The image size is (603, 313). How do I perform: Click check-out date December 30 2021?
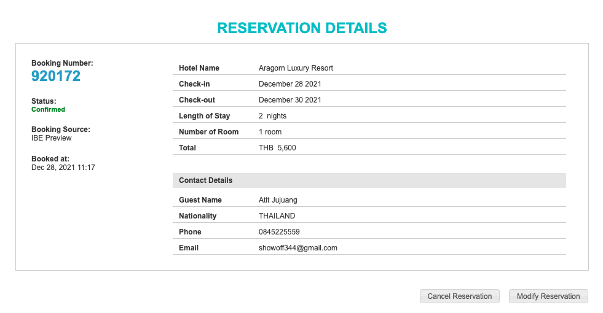pos(290,100)
